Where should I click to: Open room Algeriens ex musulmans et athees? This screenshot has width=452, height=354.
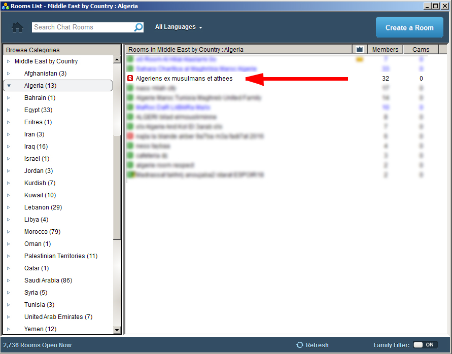[184, 79]
